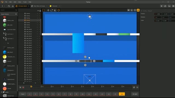Add a new asset to Asset Library
This screenshot has height=98, width=175.
tap(16, 14)
